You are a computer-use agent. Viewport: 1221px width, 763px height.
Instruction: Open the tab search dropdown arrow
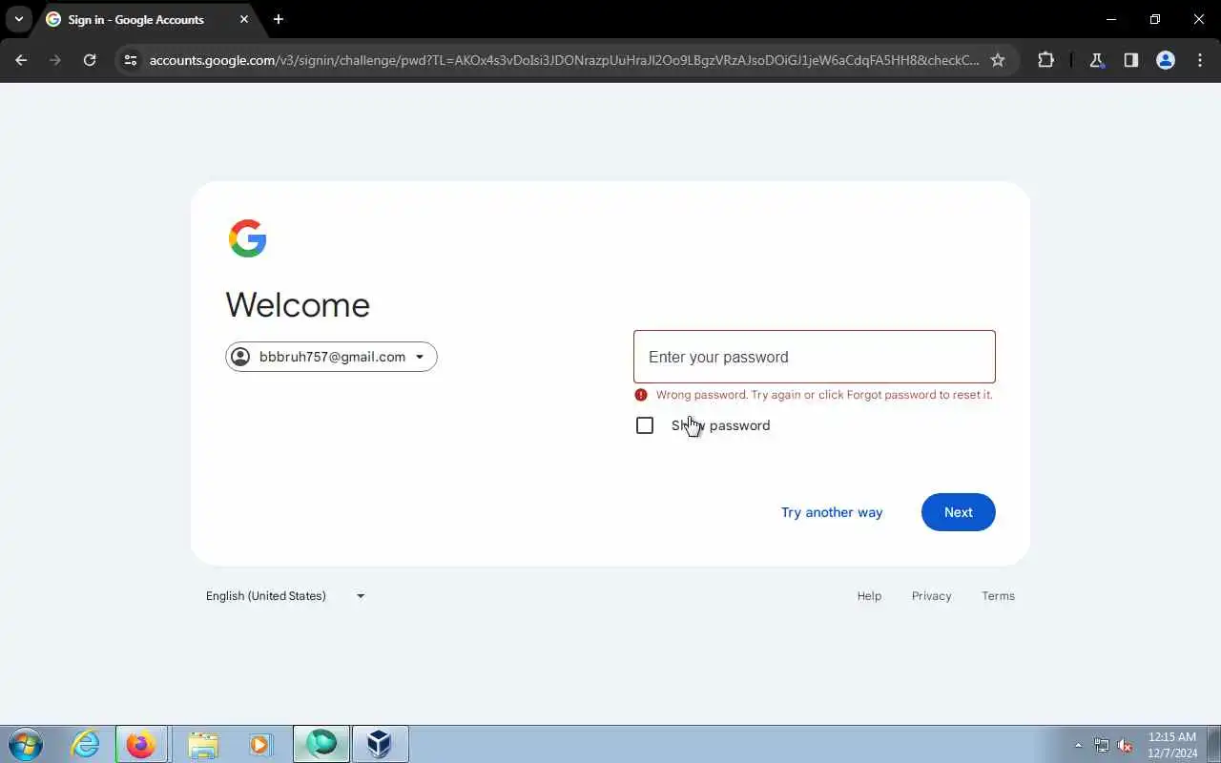18,19
